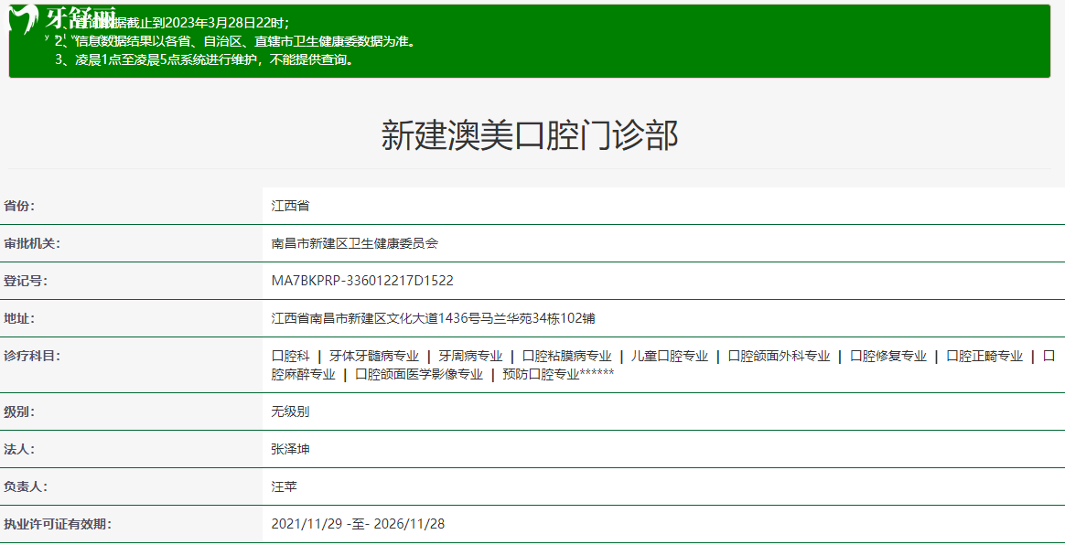Viewport: 1065px width, 545px height.
Task: Select validity period 2021/11/29 -至- 2026/11/28
Action: point(358,523)
